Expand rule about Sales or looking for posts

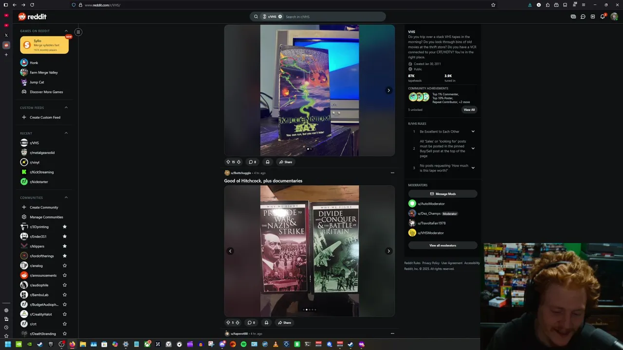(x=473, y=149)
